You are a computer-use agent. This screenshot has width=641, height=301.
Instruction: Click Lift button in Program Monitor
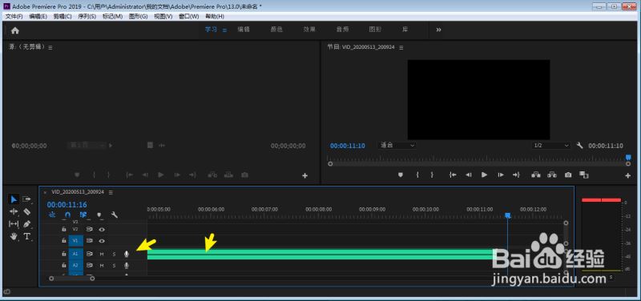536,175
